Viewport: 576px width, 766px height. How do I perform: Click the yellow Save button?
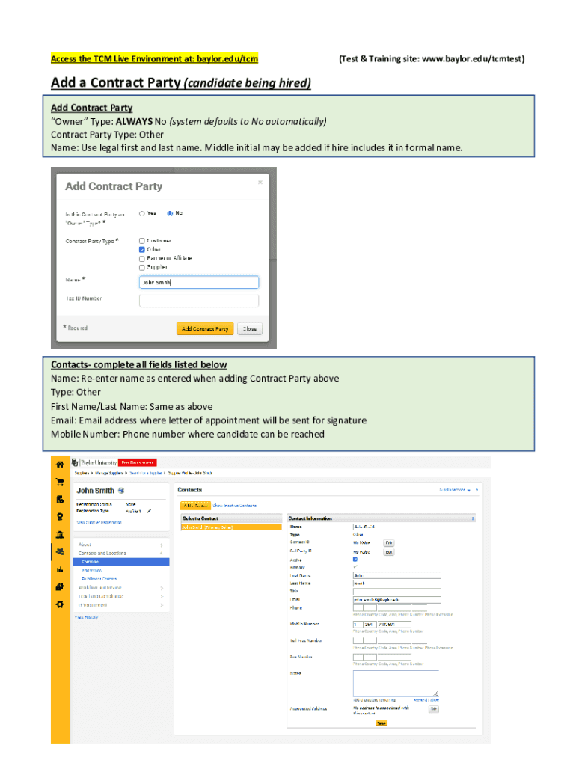382,723
